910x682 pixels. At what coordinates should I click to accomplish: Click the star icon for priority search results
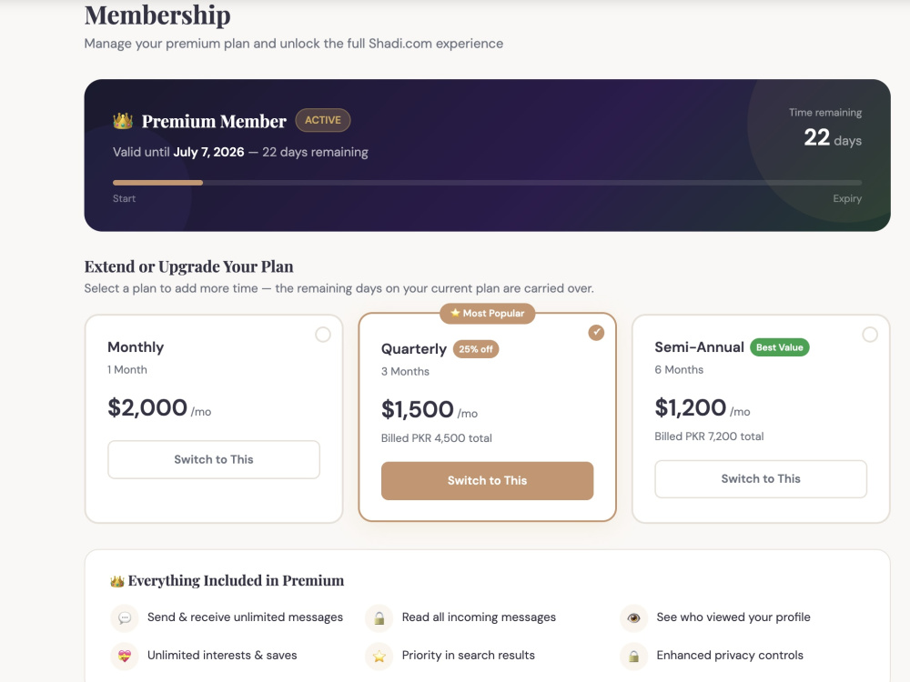click(x=379, y=656)
